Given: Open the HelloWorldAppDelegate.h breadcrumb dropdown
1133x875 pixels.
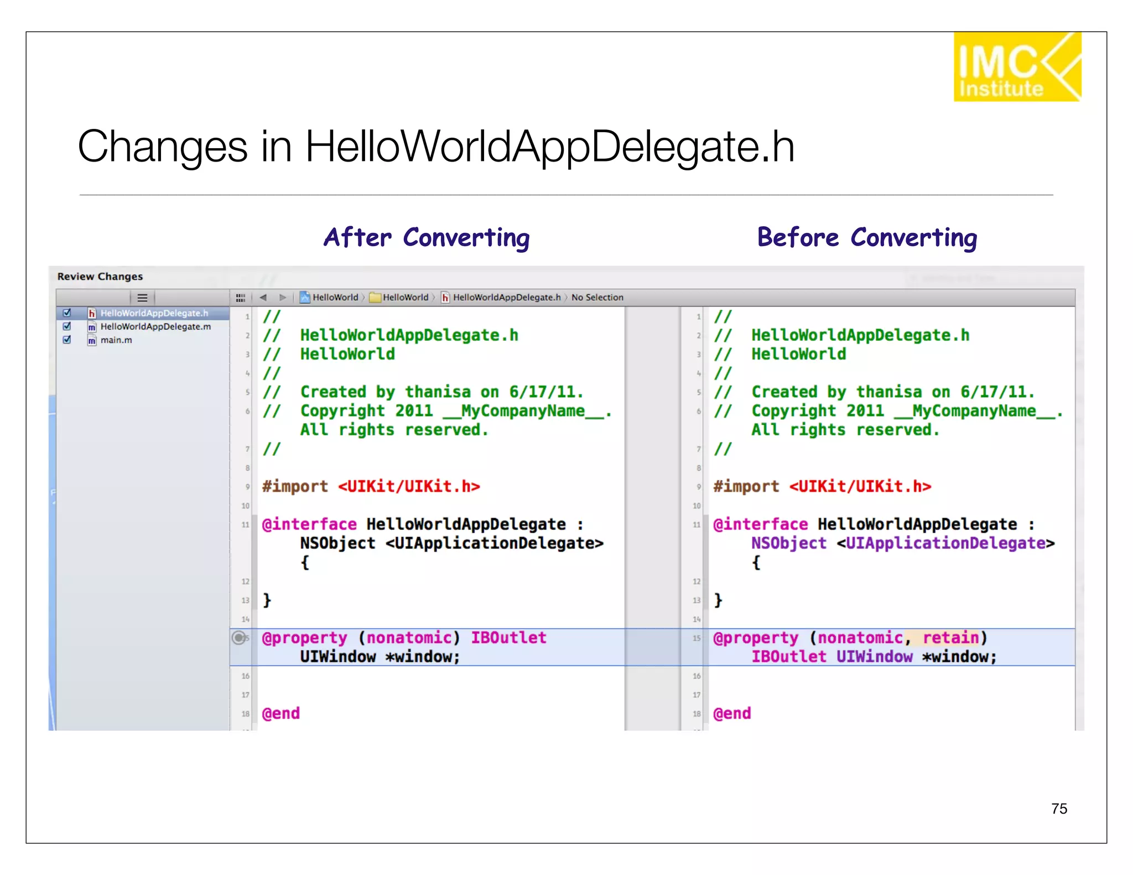Looking at the screenshot, I should (507, 298).
